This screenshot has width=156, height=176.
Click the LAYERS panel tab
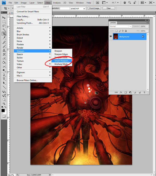coord(113,23)
